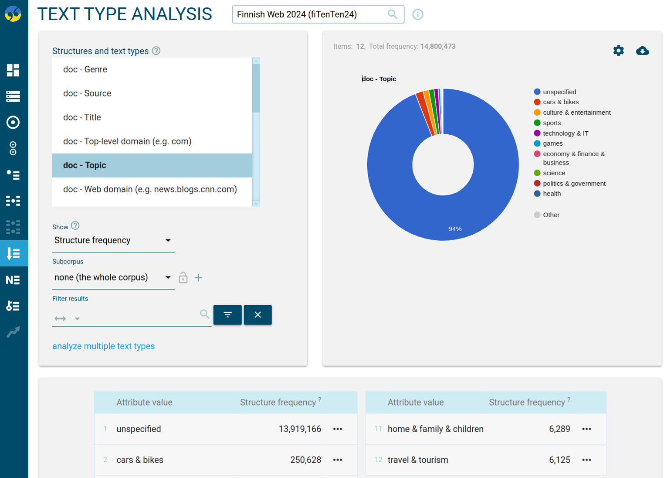Click the corpus search field showing fiTenTen24
The width and height of the screenshot is (664, 478).
coord(312,14)
